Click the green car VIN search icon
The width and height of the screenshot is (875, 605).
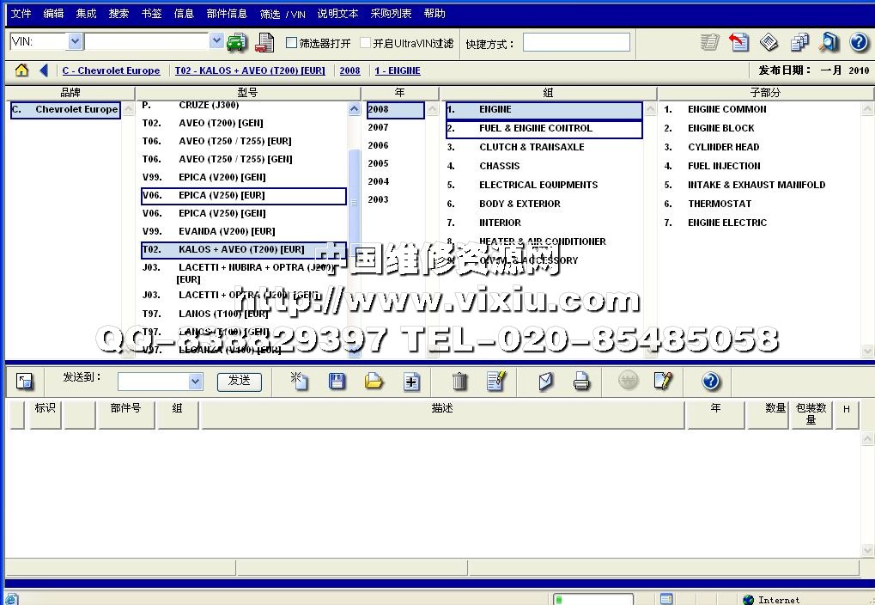pyautogui.click(x=236, y=42)
